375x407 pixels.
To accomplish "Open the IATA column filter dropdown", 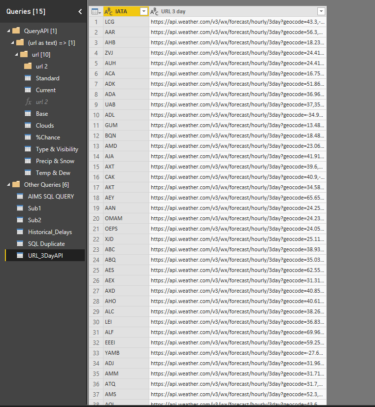I will [144, 11].
